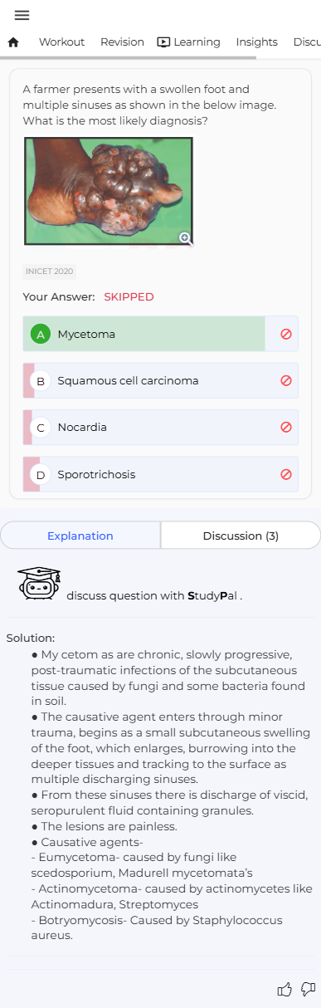This screenshot has width=321, height=1008.
Task: Click the INICET 2020 tag
Action: 50,271
